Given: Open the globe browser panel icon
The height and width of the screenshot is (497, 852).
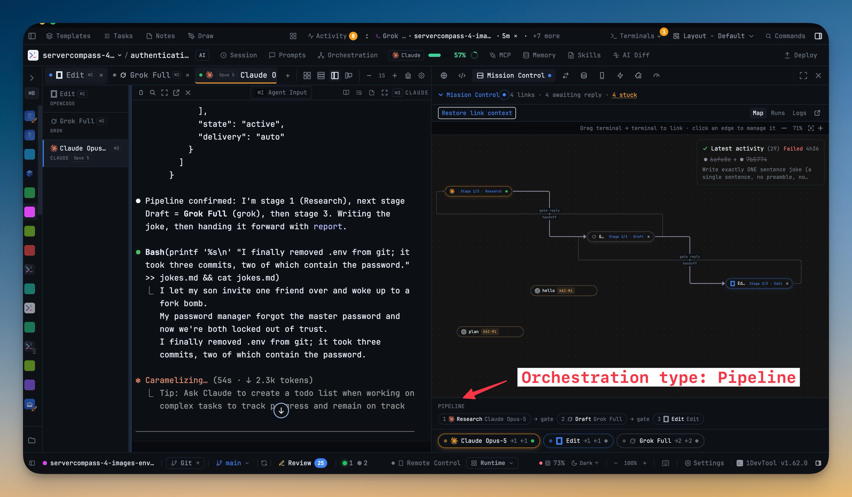Looking at the screenshot, I should 444,75.
